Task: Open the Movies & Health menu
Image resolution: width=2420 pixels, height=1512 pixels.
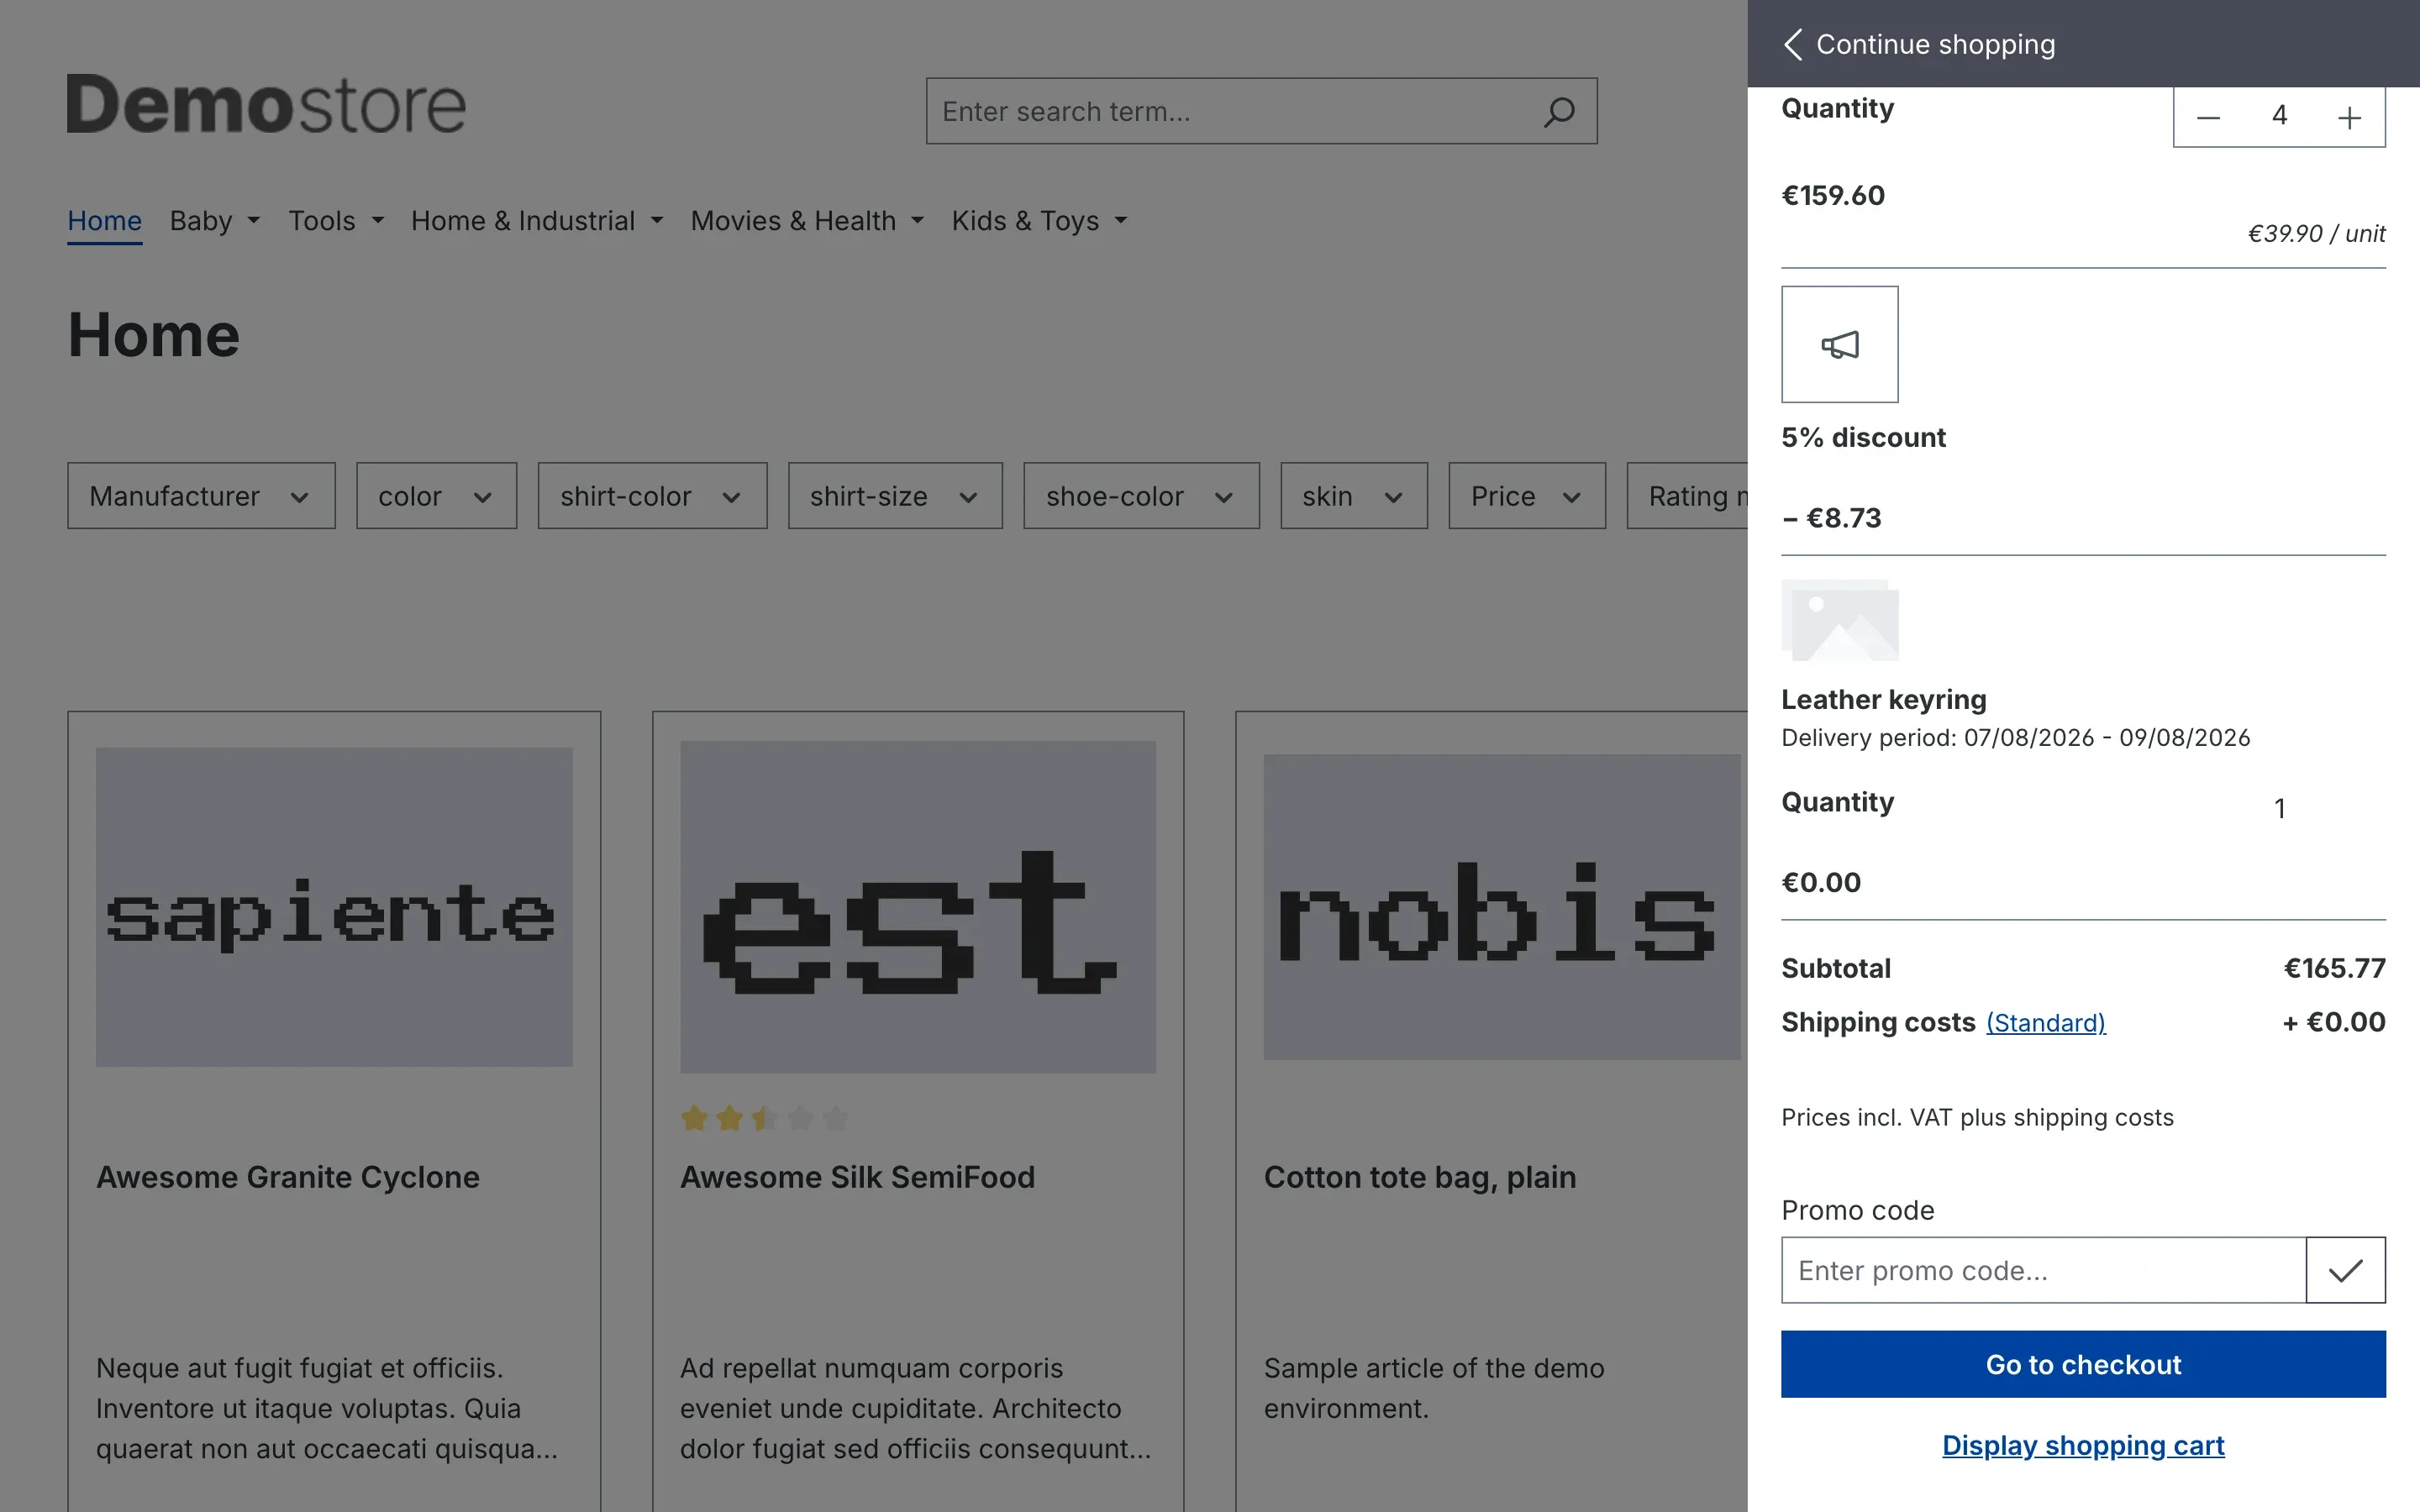Action: coord(807,221)
